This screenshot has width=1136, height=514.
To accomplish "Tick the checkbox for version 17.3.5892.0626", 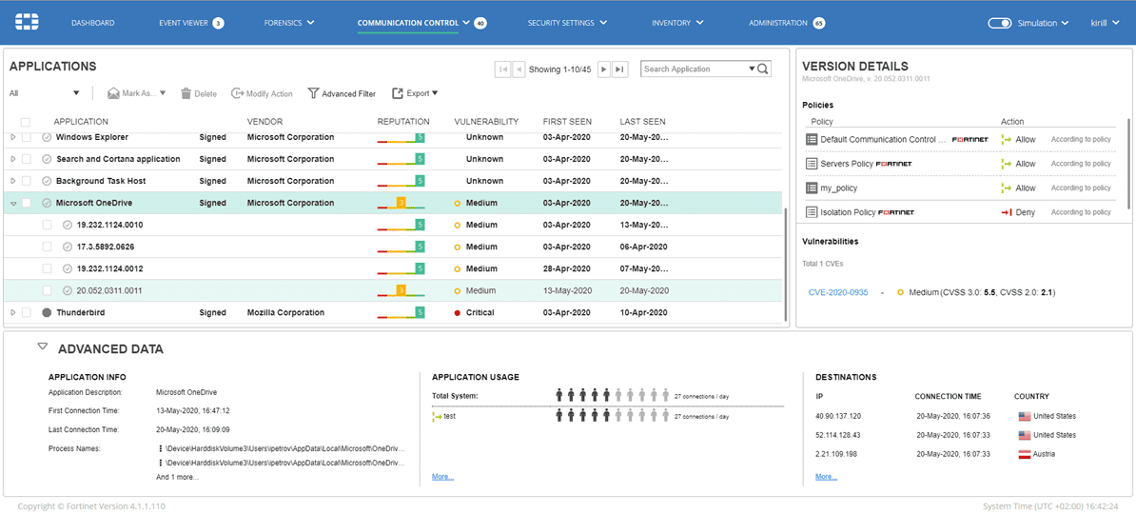I will point(47,247).
